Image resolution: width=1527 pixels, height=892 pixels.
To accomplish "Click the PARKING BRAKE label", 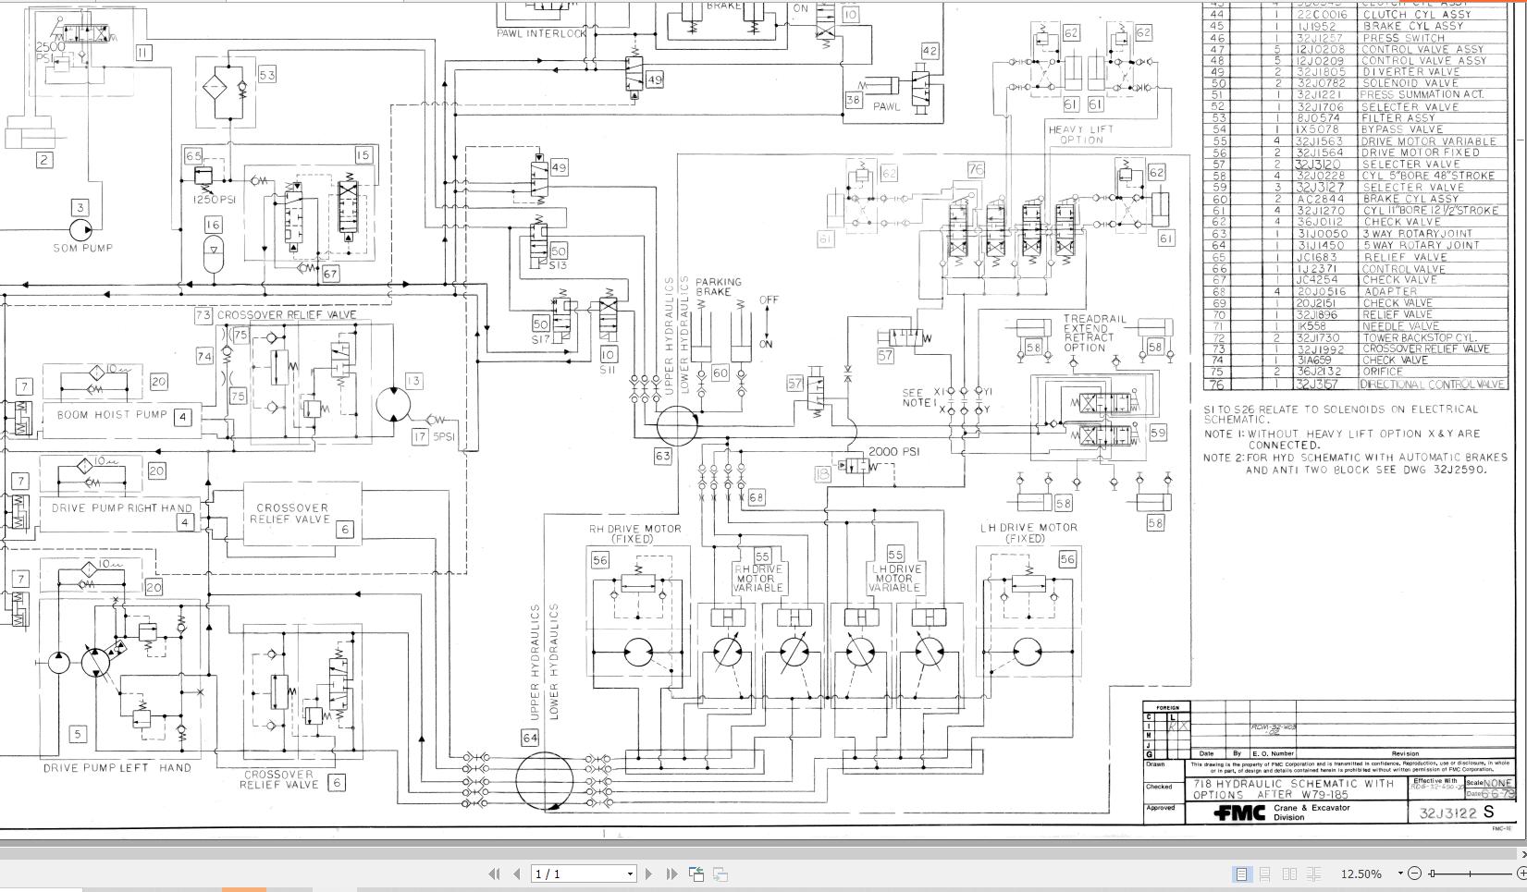I will (719, 287).
